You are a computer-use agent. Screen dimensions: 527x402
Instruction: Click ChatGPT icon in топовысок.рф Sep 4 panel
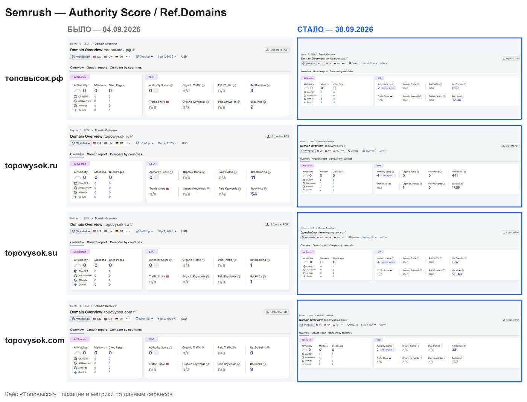pyautogui.click(x=76, y=97)
